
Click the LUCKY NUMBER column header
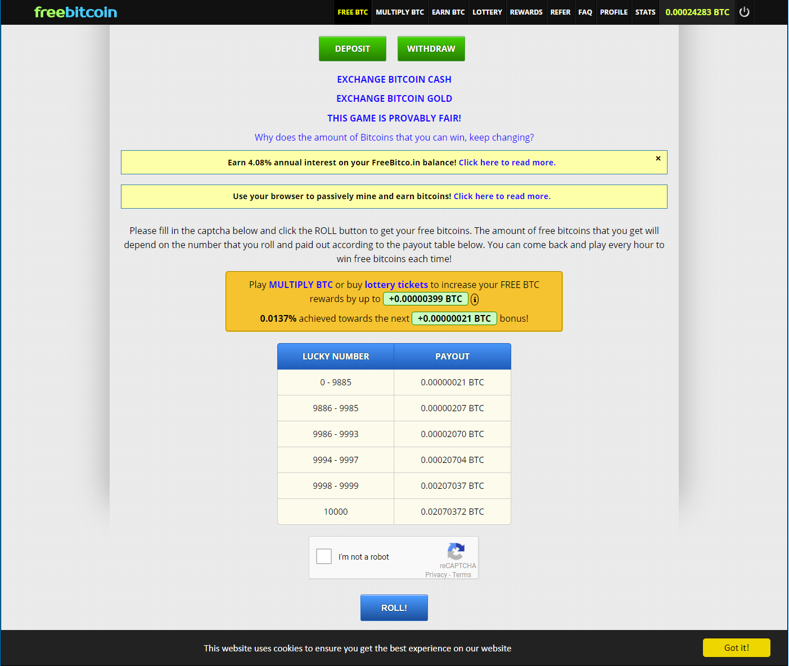[x=336, y=357]
